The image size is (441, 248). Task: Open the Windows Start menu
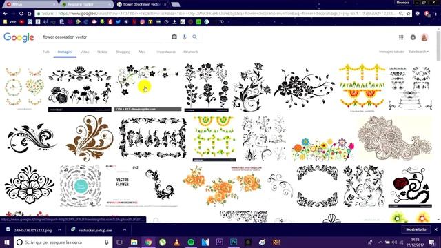point(6,242)
